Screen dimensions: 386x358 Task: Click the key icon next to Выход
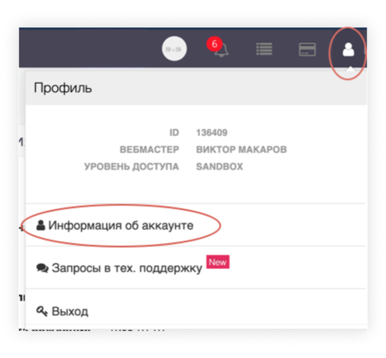pyautogui.click(x=42, y=311)
